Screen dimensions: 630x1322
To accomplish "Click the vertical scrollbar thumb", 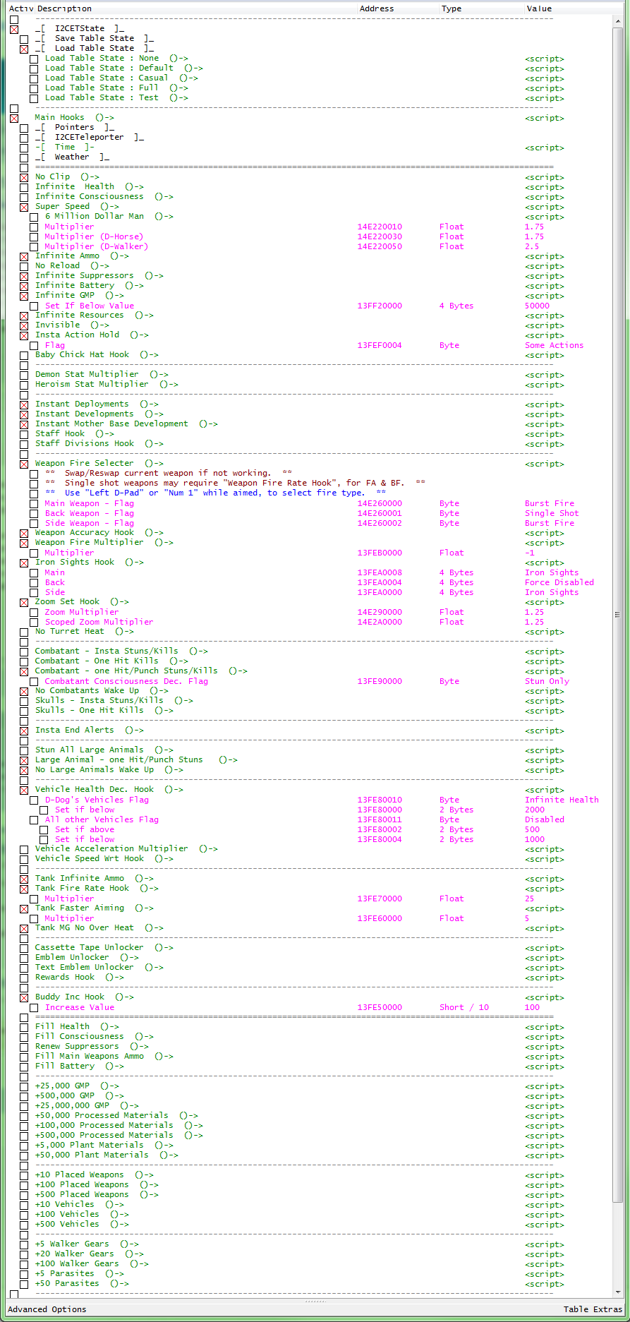I will coord(618,614).
